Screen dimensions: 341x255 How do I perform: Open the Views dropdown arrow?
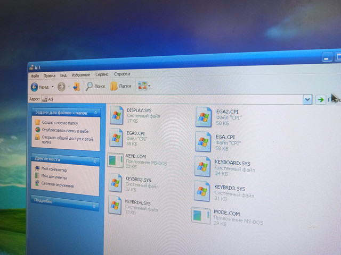coord(149,86)
